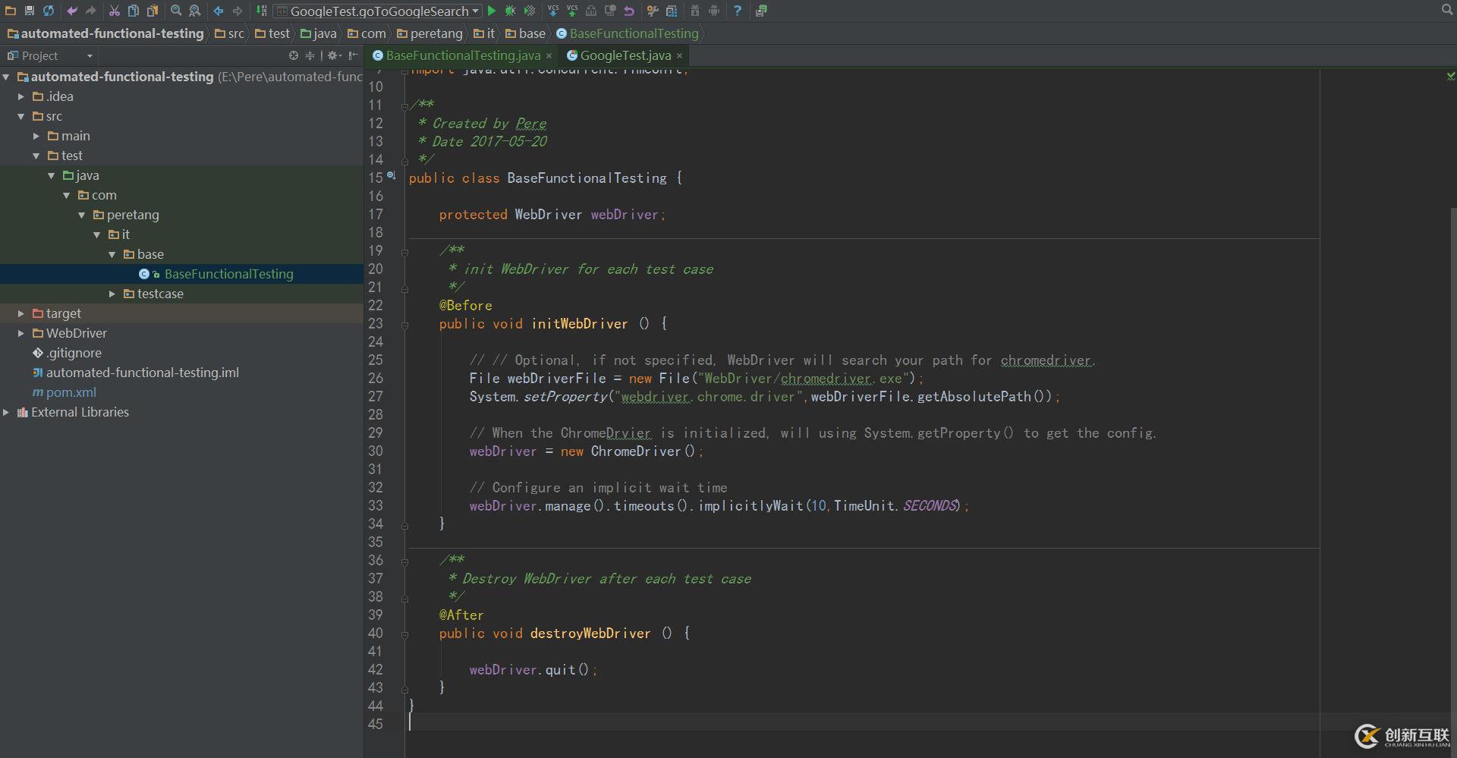Collapse the automated-functional-testing root node
Screen dimensions: 1457x758
[x=6, y=77]
